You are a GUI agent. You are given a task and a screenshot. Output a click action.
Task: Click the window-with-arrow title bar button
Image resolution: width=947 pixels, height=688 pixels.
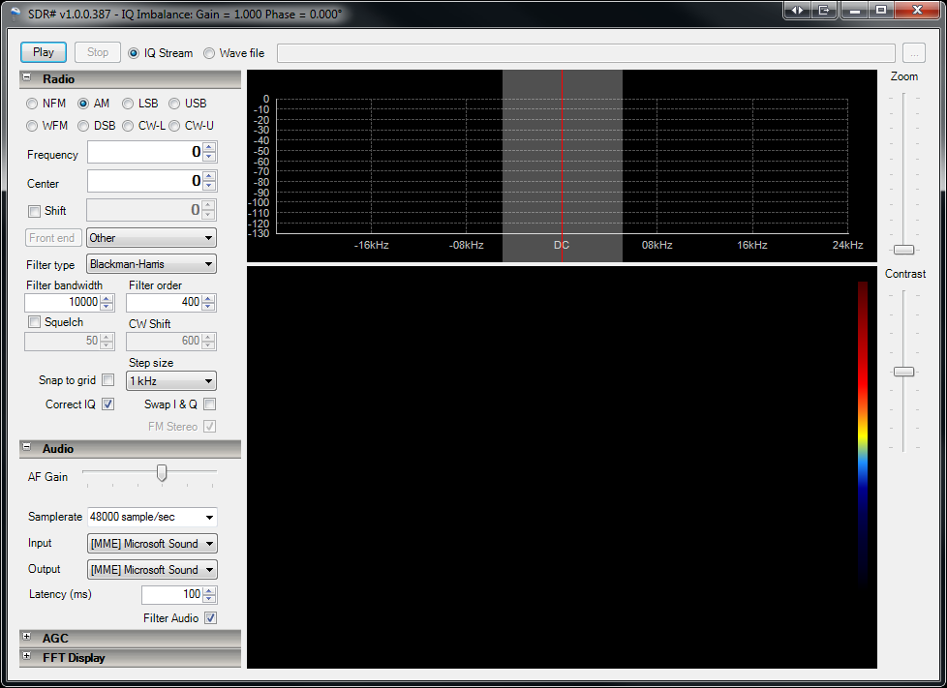pyautogui.click(x=823, y=10)
